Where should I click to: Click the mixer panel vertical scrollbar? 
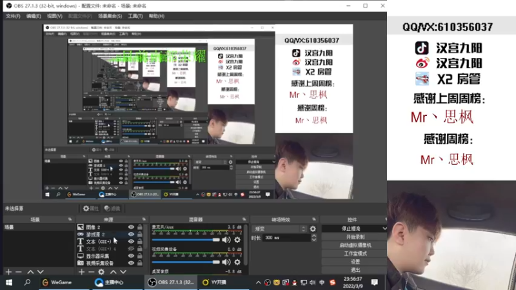246,245
